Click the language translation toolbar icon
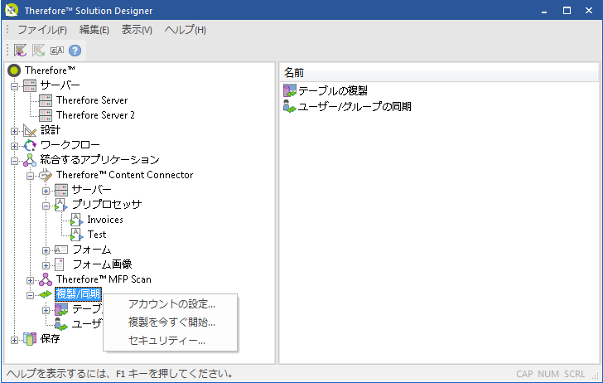Viewport: 603px width, 383px height. coord(56,51)
